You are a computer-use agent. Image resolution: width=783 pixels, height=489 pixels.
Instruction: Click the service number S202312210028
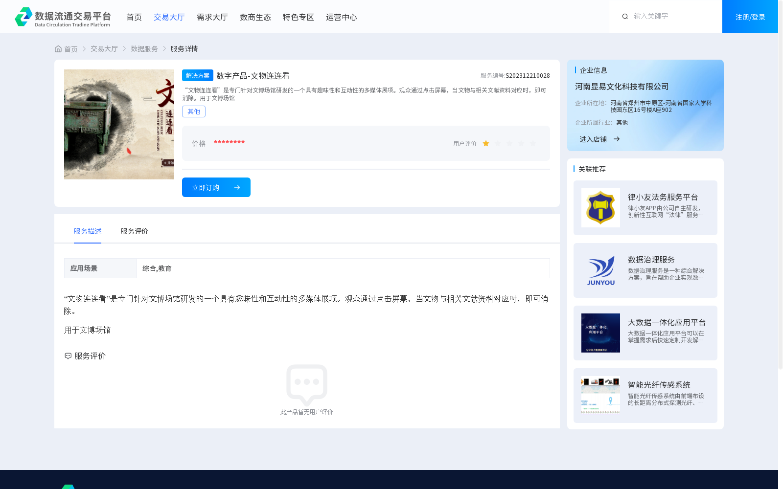click(528, 76)
